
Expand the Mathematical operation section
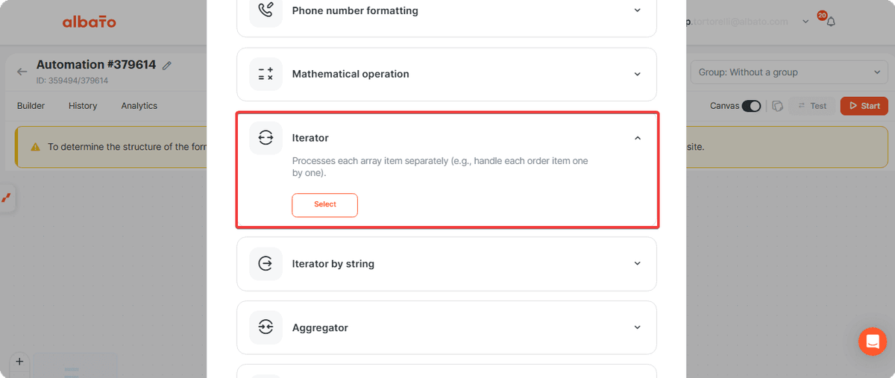point(637,74)
